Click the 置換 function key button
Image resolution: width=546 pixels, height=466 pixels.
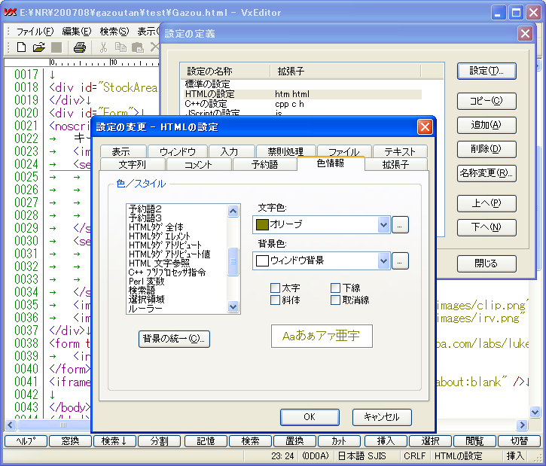(x=294, y=441)
